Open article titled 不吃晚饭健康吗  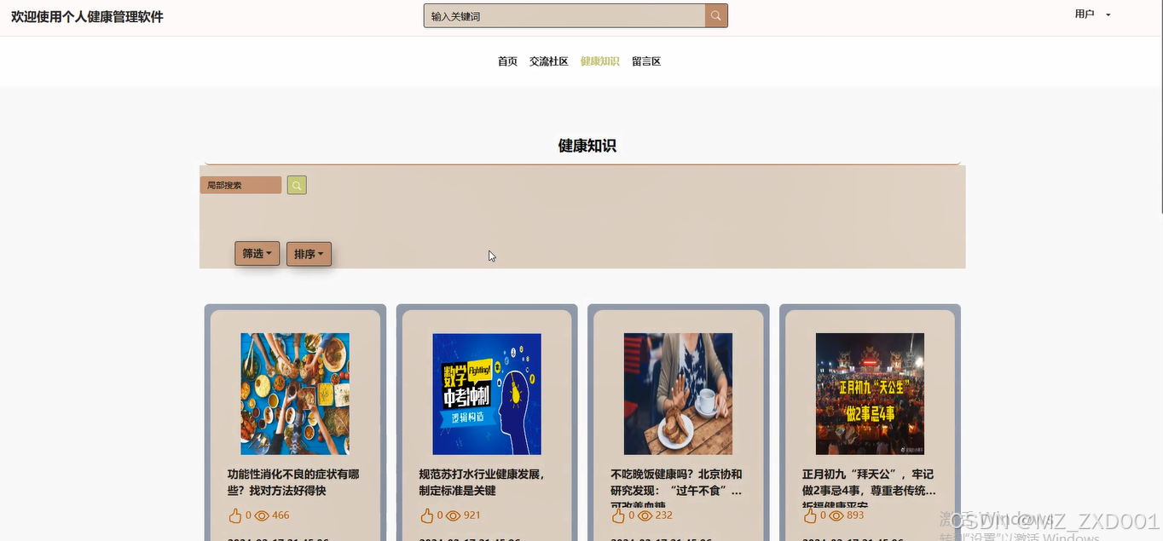click(677, 486)
